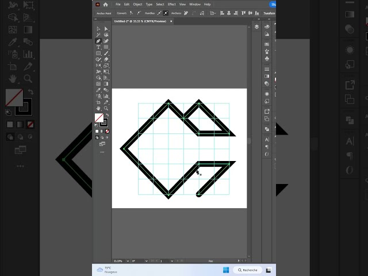Image resolution: width=368 pixels, height=276 pixels.
Task: Open the Window menu
Action: point(195,5)
